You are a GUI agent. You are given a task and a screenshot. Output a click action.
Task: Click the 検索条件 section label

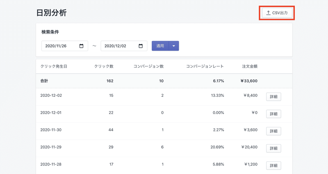click(50, 32)
